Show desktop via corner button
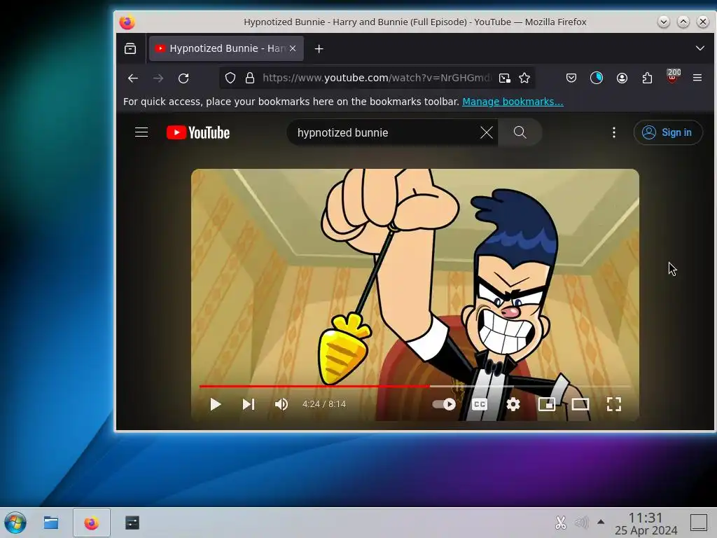717x538 pixels. click(699, 523)
